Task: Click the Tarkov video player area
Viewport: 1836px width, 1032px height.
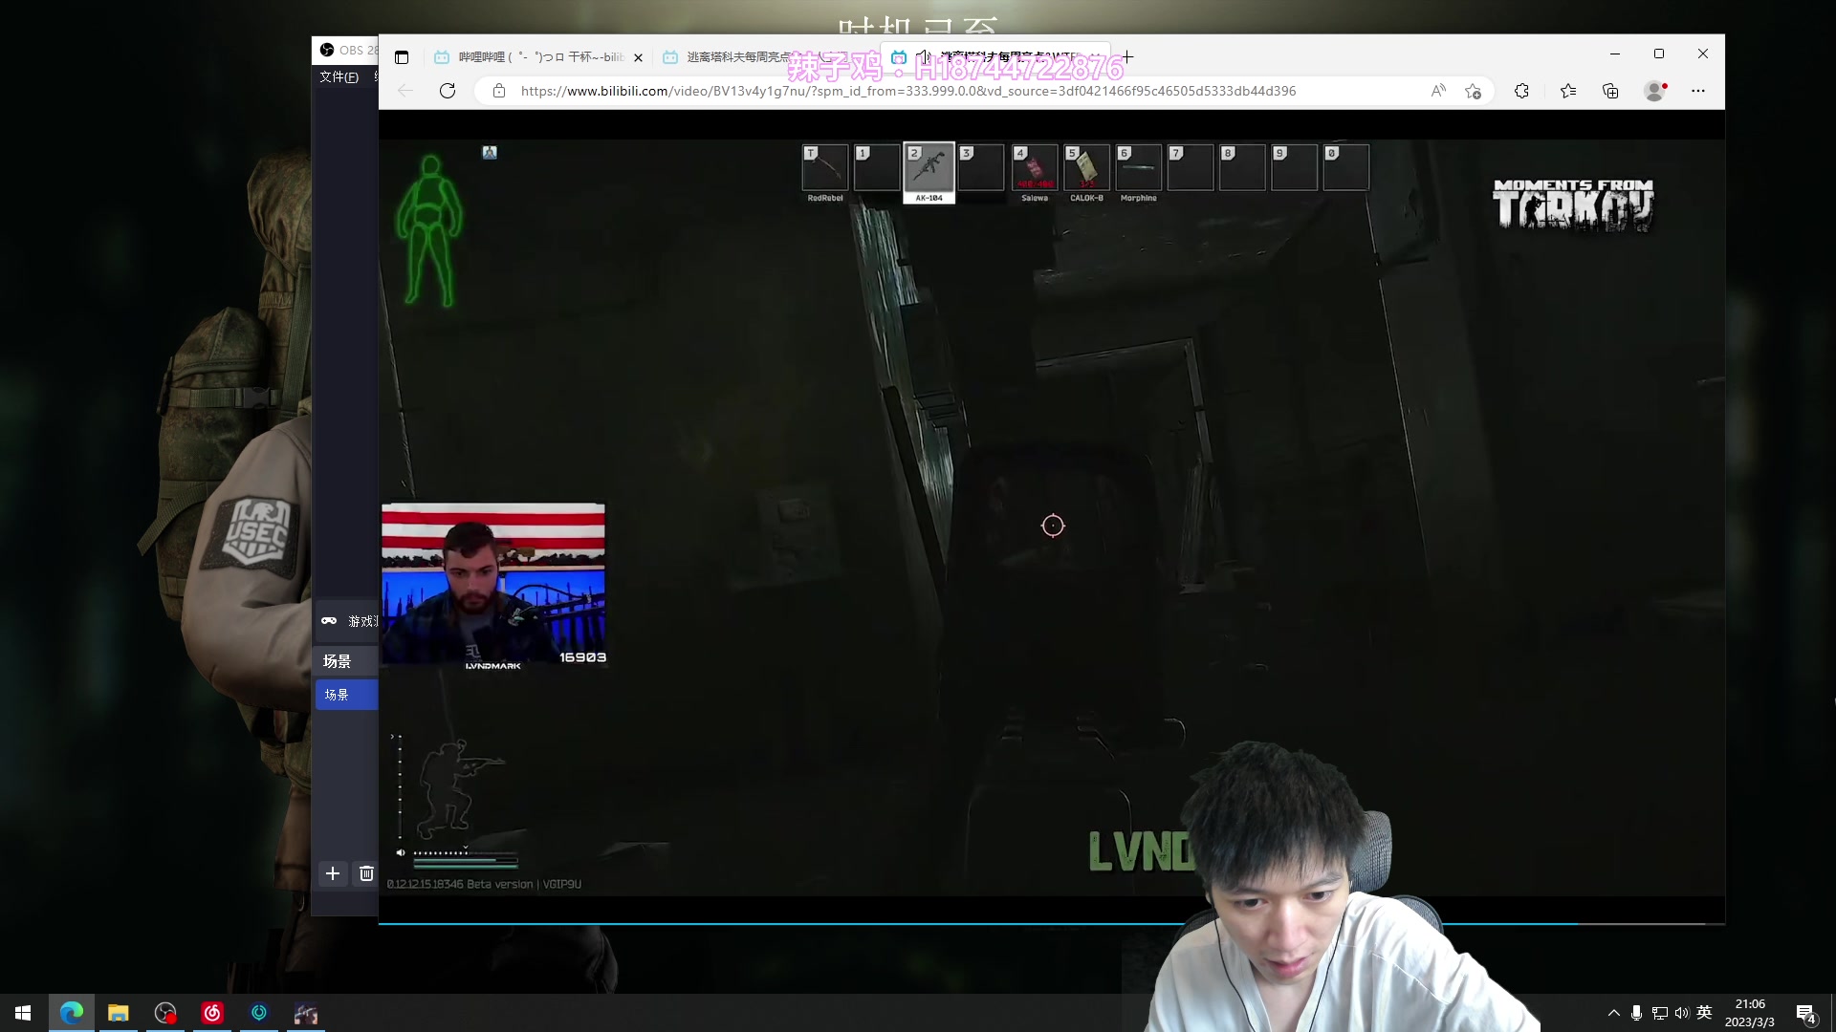Action: coord(1052,517)
